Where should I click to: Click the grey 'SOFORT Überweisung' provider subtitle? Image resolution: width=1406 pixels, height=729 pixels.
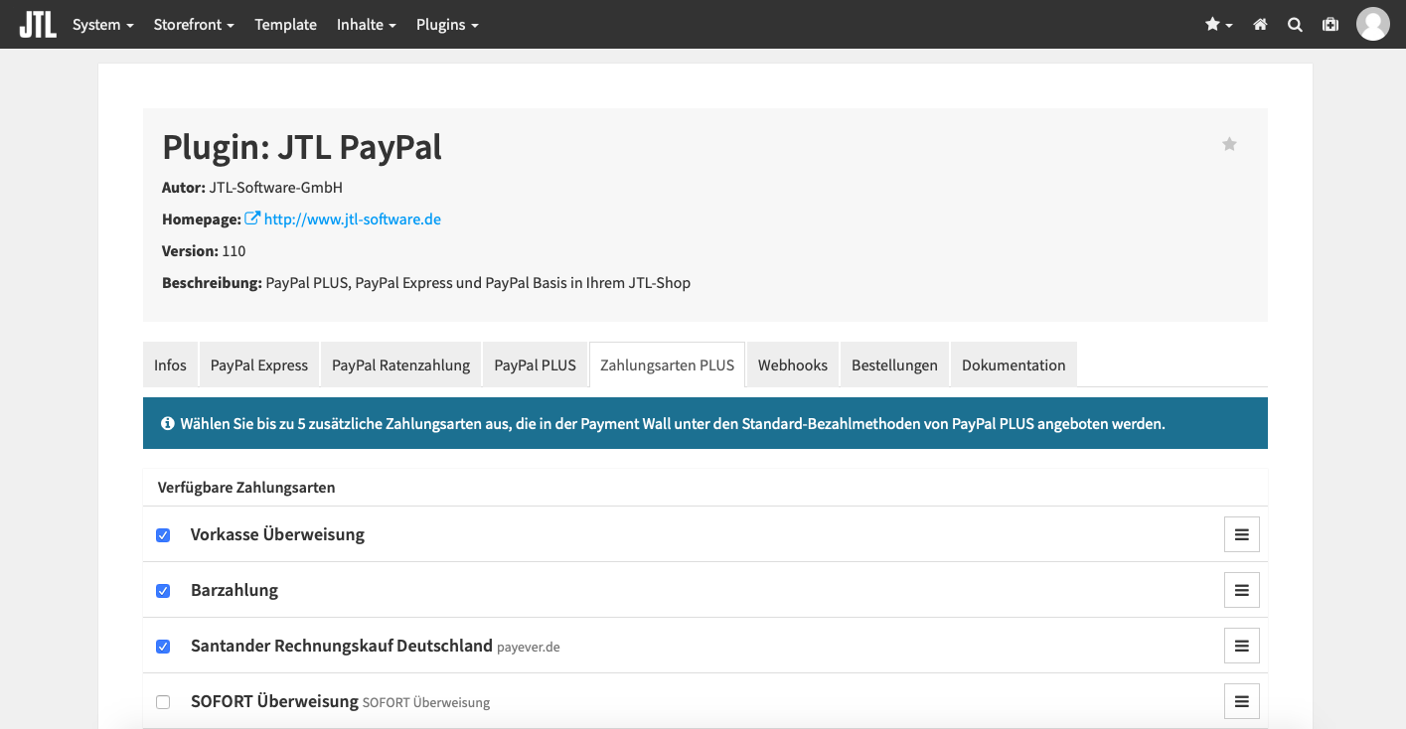[426, 702]
